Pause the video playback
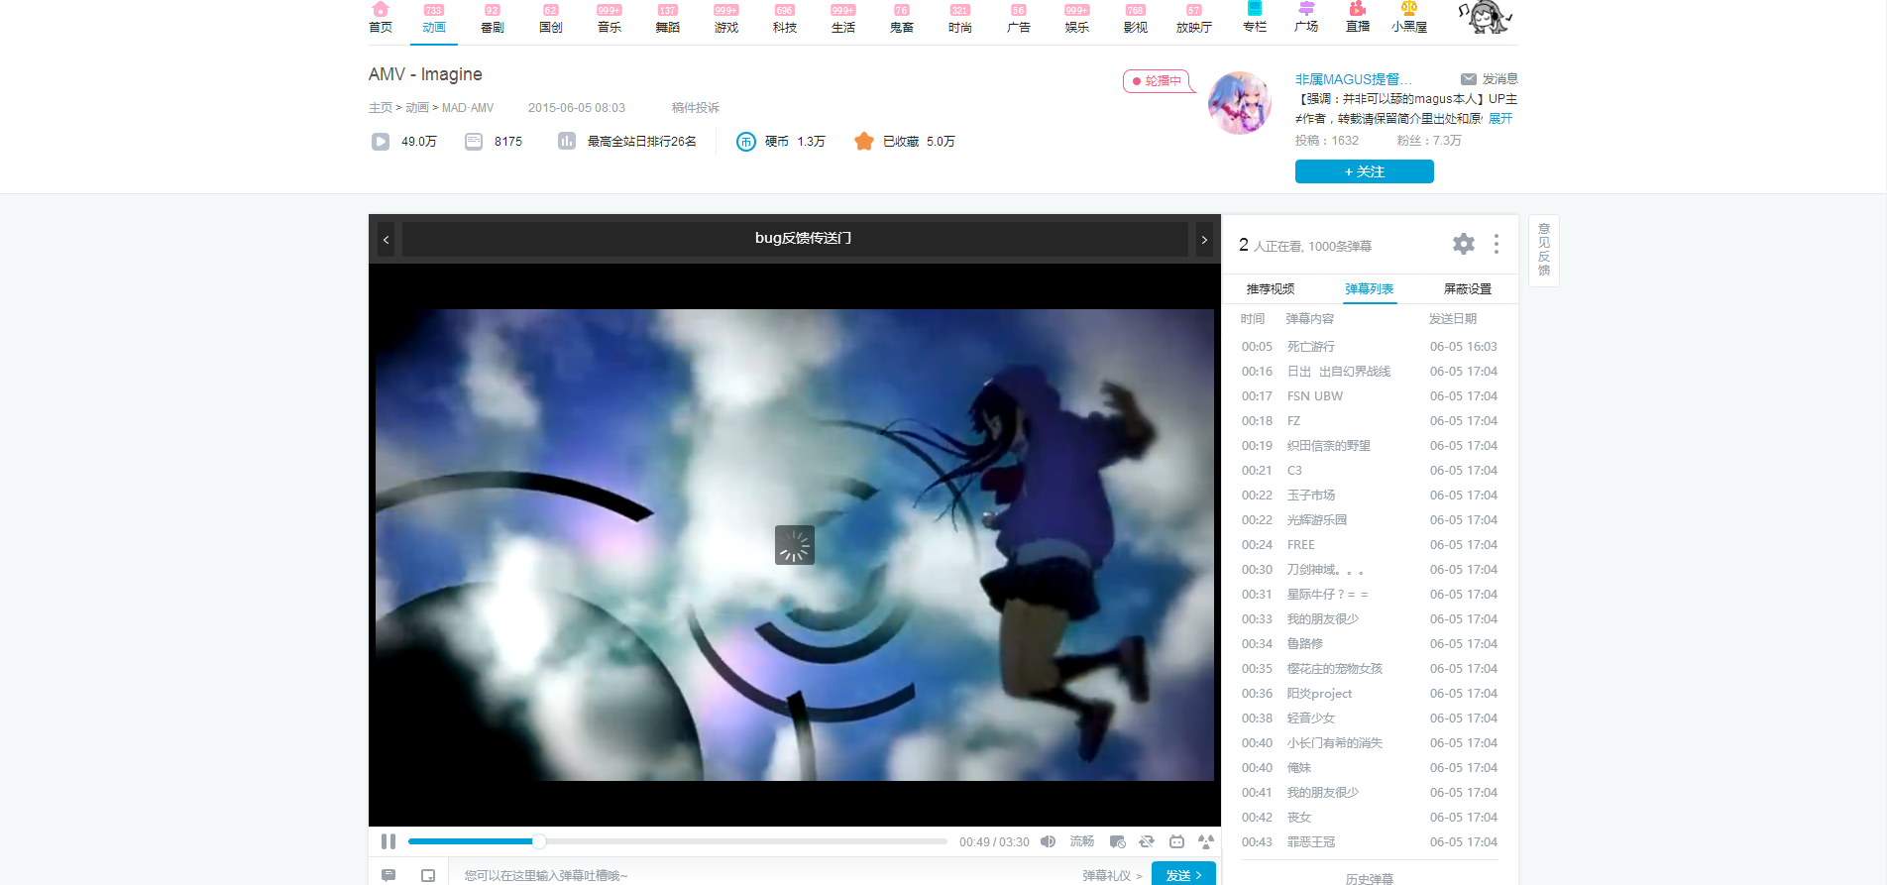This screenshot has width=1887, height=885. (388, 841)
